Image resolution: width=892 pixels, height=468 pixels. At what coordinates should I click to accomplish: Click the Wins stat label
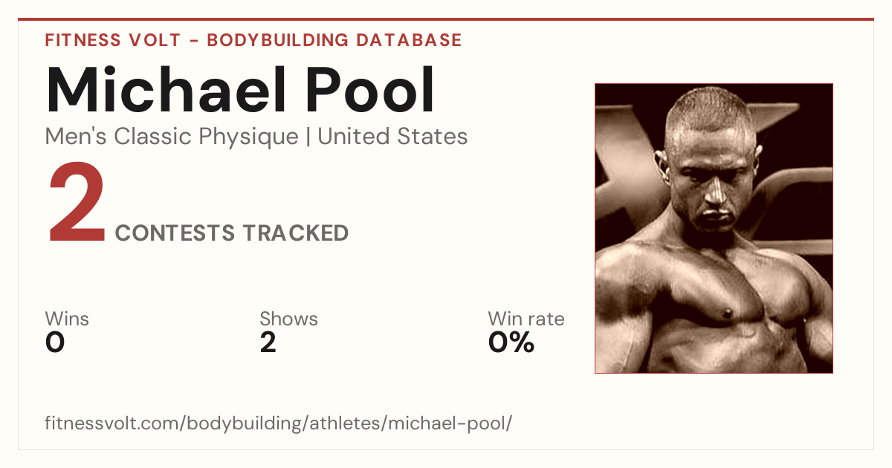(x=67, y=319)
